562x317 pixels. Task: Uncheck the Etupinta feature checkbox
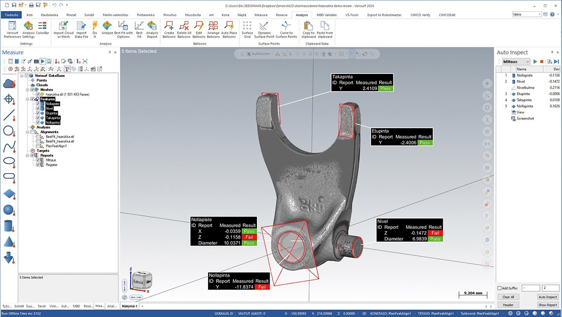(37, 113)
